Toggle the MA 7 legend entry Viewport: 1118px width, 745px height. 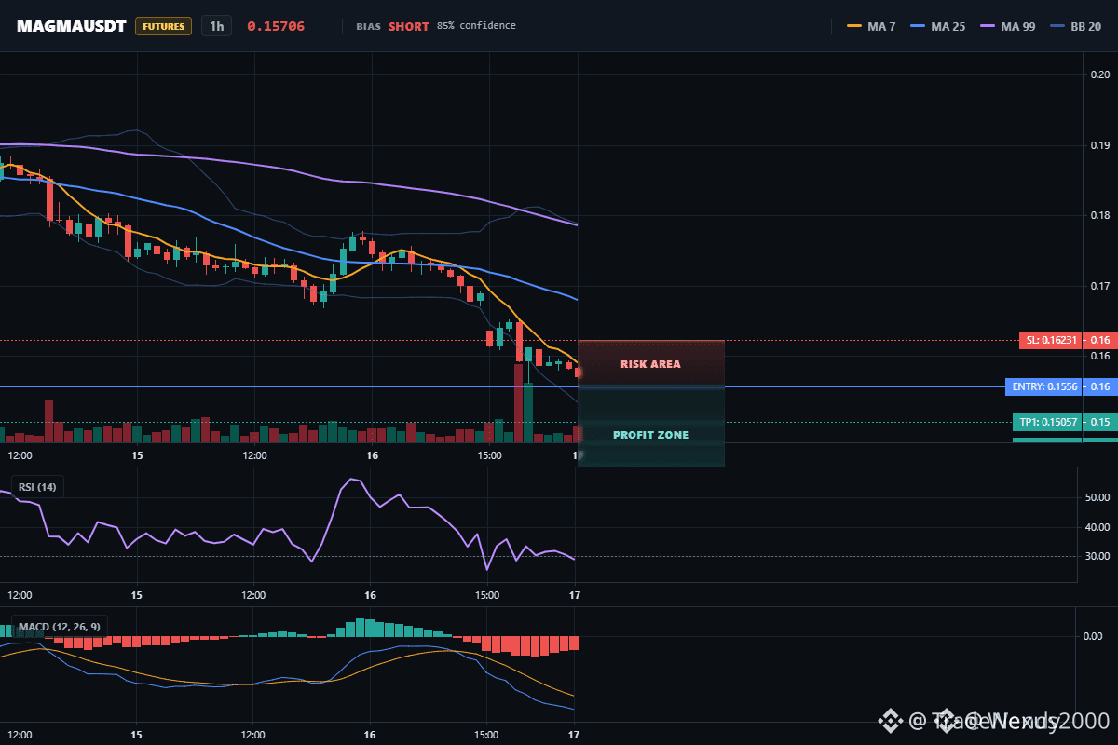871,26
